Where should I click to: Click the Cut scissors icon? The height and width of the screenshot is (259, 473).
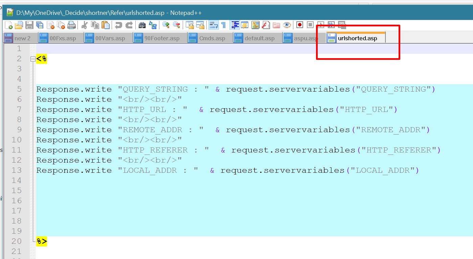(x=85, y=25)
